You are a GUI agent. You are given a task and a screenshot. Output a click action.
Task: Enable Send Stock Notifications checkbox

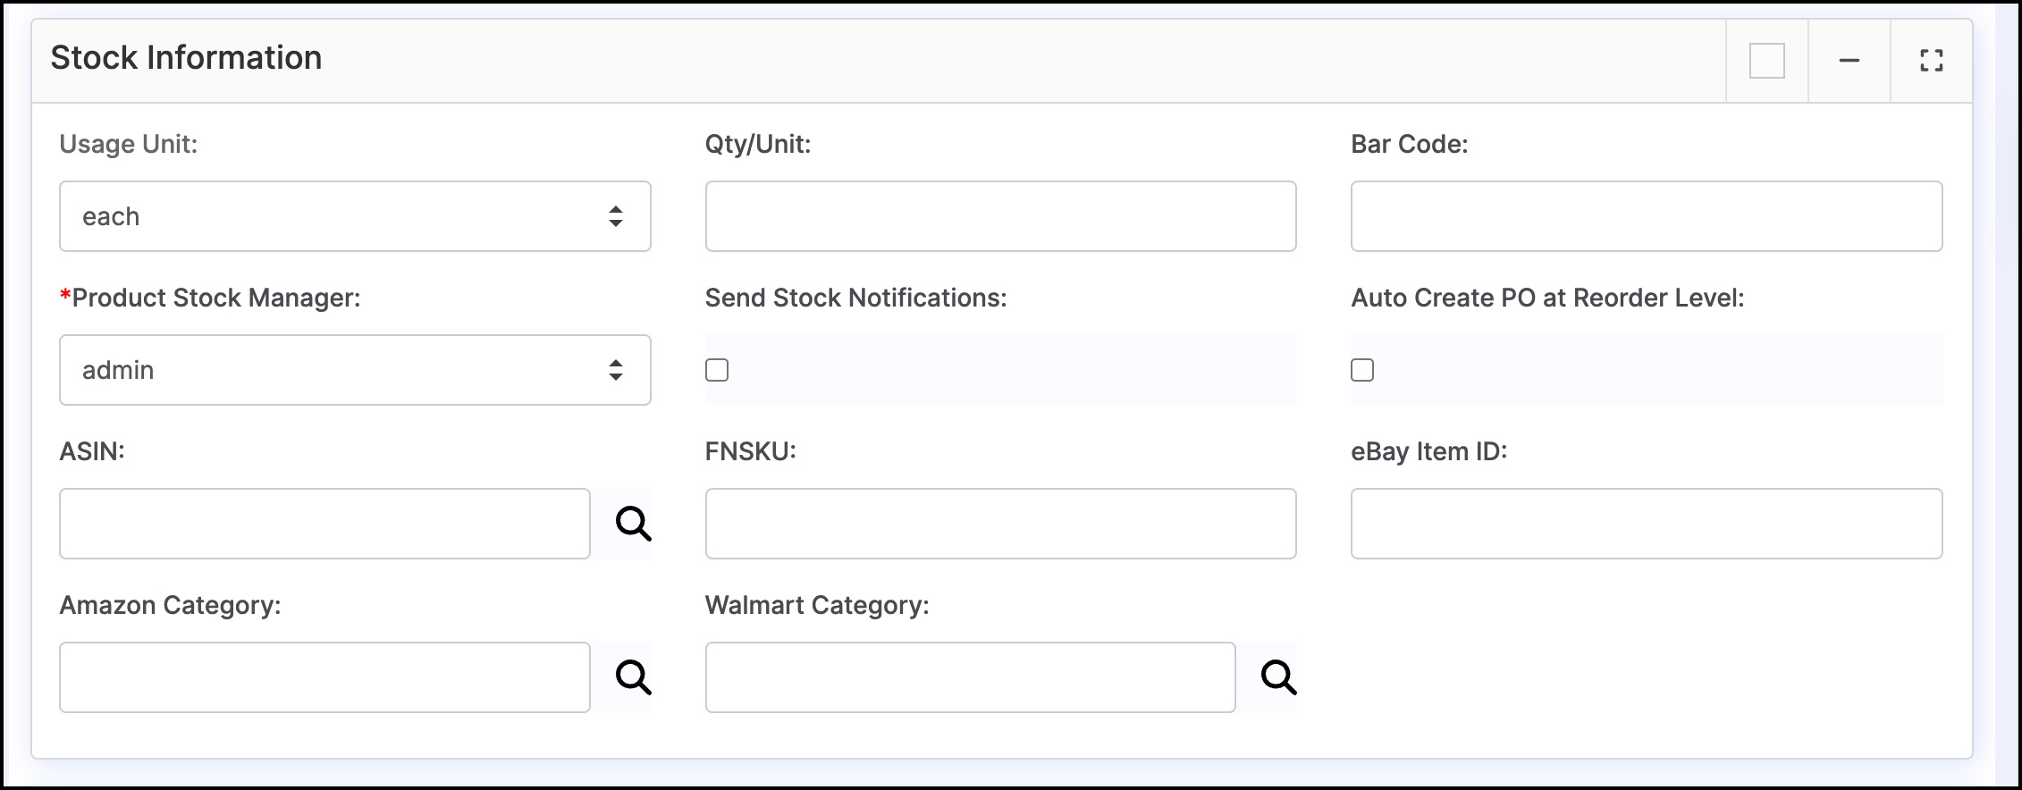717,370
